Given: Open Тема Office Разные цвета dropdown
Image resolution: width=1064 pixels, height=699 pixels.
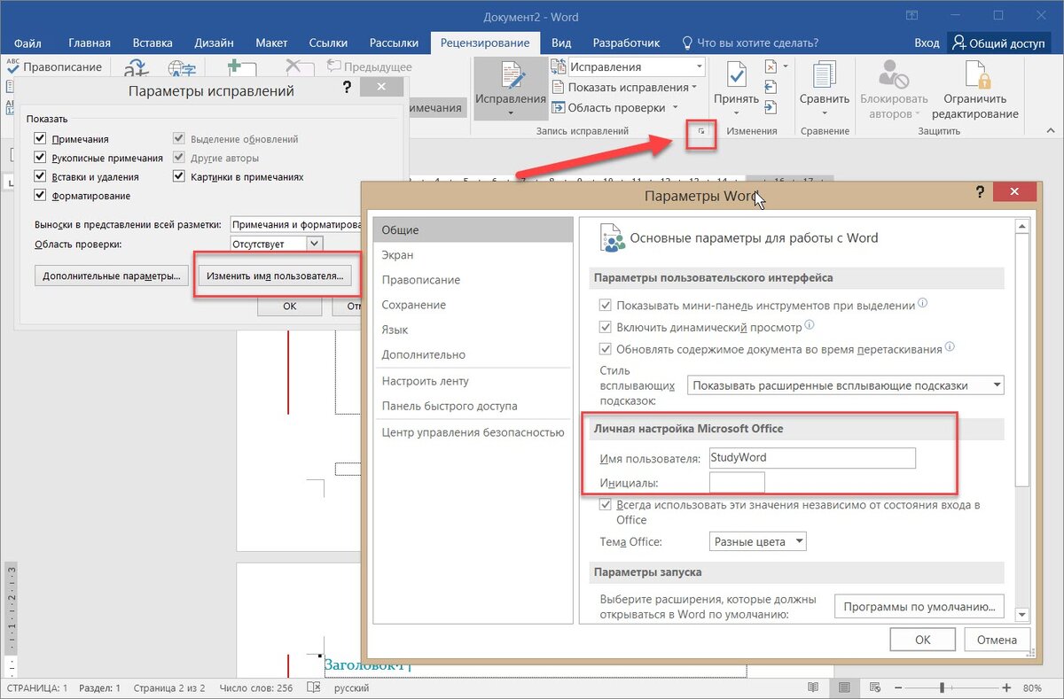Looking at the screenshot, I should click(x=757, y=541).
